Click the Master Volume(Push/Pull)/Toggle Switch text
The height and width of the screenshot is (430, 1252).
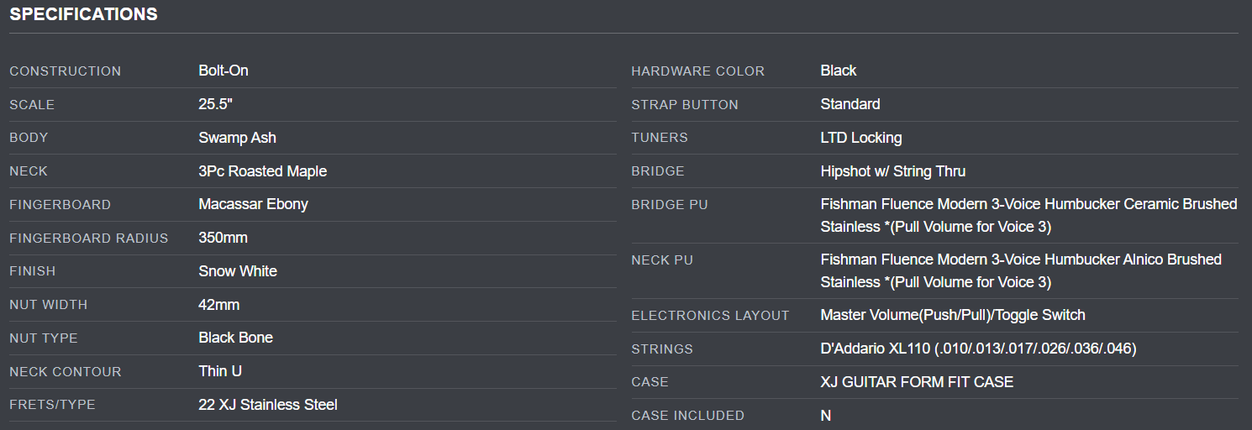click(952, 315)
